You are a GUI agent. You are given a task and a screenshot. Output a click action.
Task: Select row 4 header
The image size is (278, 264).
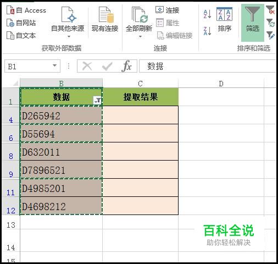(10, 115)
